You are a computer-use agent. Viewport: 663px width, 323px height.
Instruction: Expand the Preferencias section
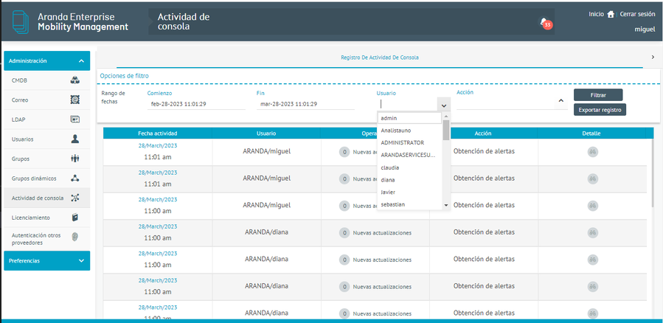pos(81,260)
